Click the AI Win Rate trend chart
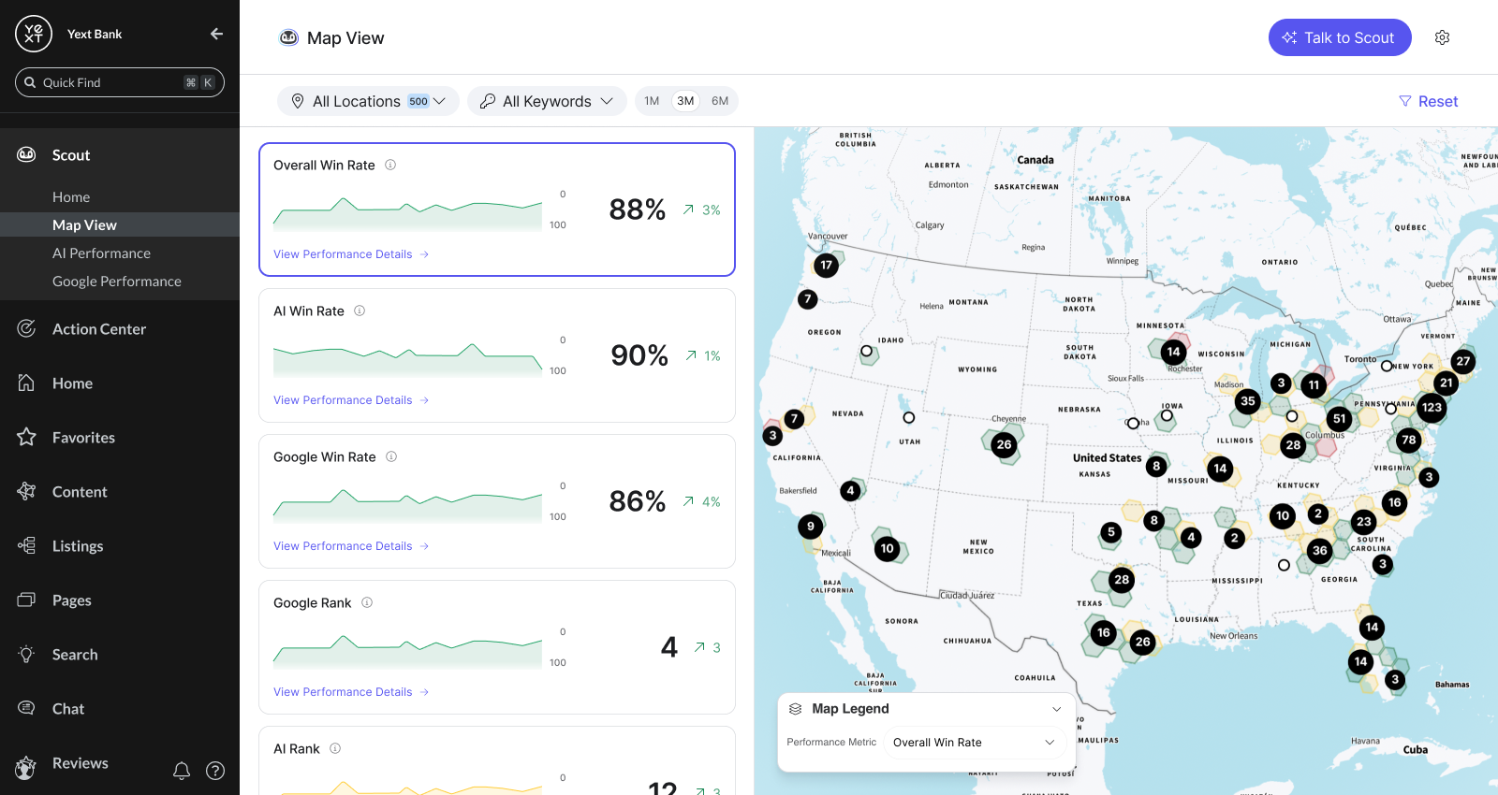The height and width of the screenshot is (795, 1498). (x=407, y=359)
